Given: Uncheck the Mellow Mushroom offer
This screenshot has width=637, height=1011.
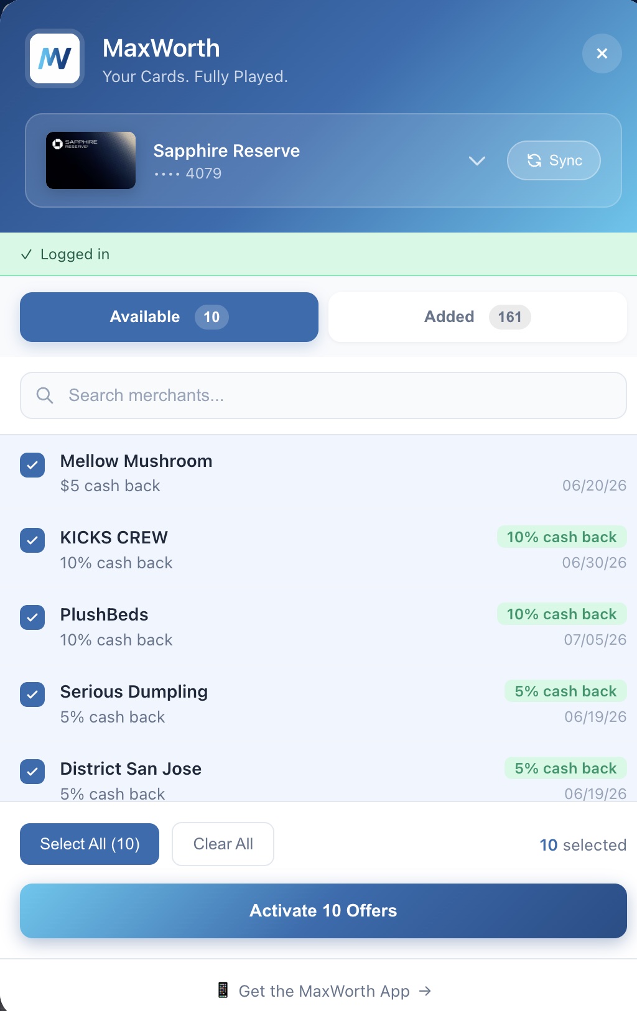Looking at the screenshot, I should 32,465.
